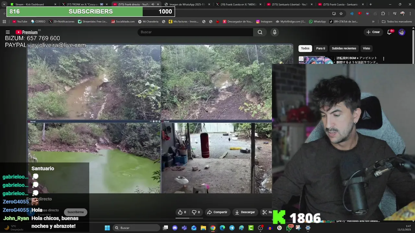Select the Todos filter chip
Viewport: 415px width, 233px height.
tap(305, 49)
